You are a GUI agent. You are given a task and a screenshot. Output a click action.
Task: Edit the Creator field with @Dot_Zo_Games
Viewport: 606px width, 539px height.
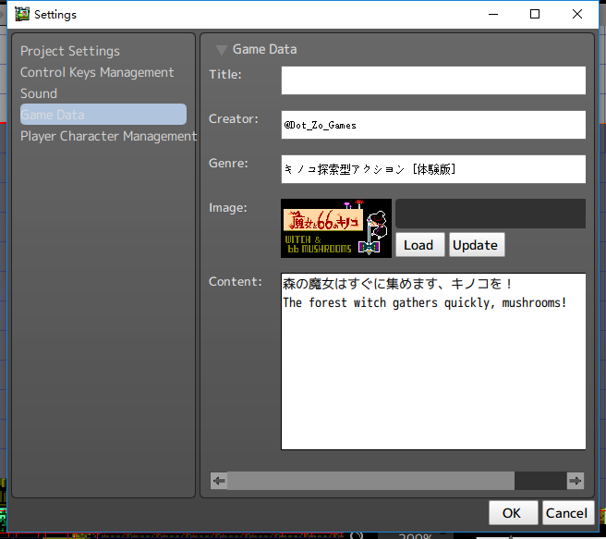(433, 125)
